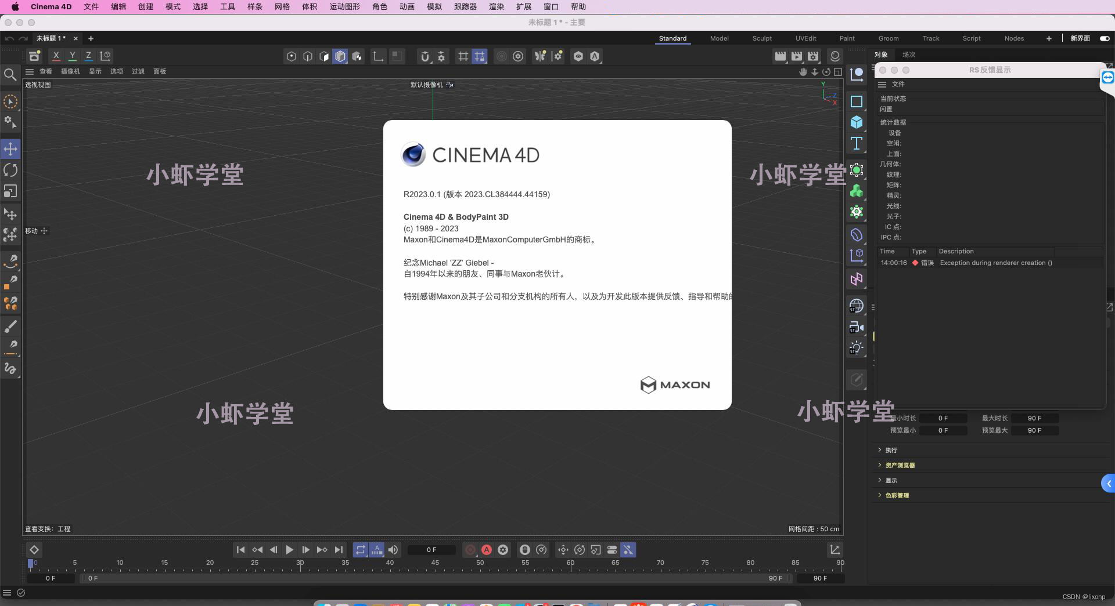Image resolution: width=1115 pixels, height=606 pixels.
Task: Click the redo arrow icon
Action: pos(23,38)
